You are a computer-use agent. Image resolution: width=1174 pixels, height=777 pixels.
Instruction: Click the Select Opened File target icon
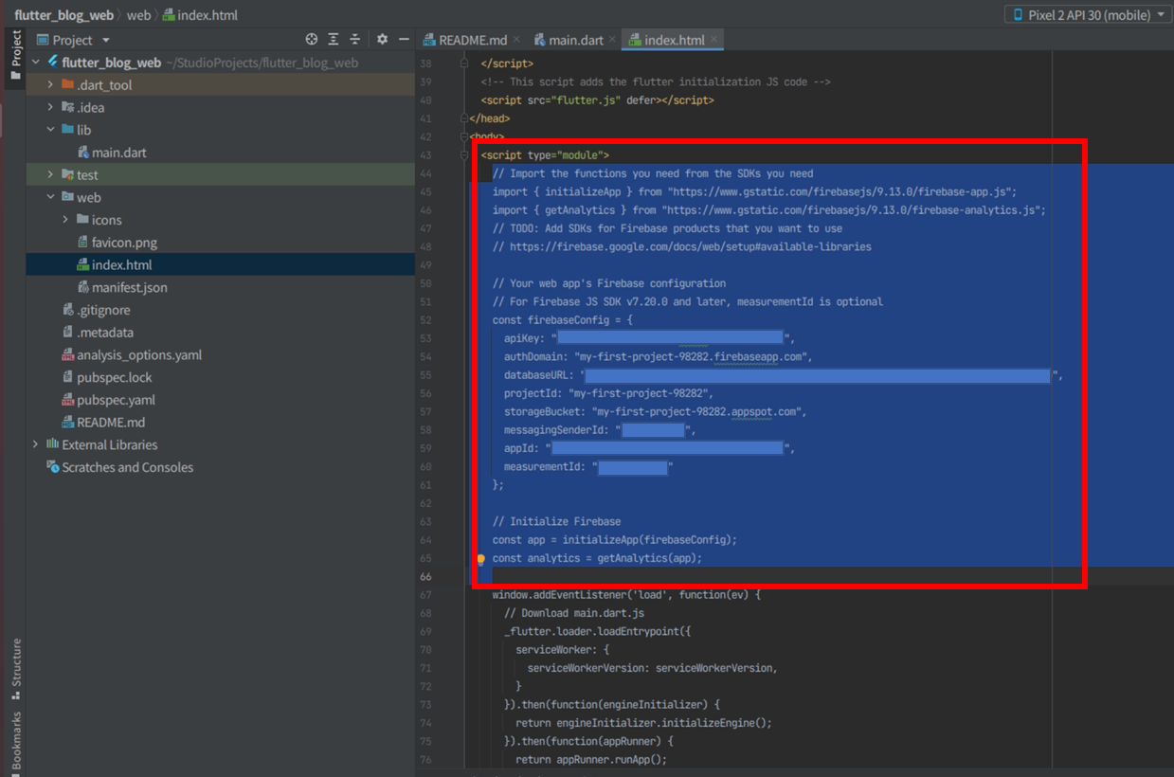coord(311,40)
